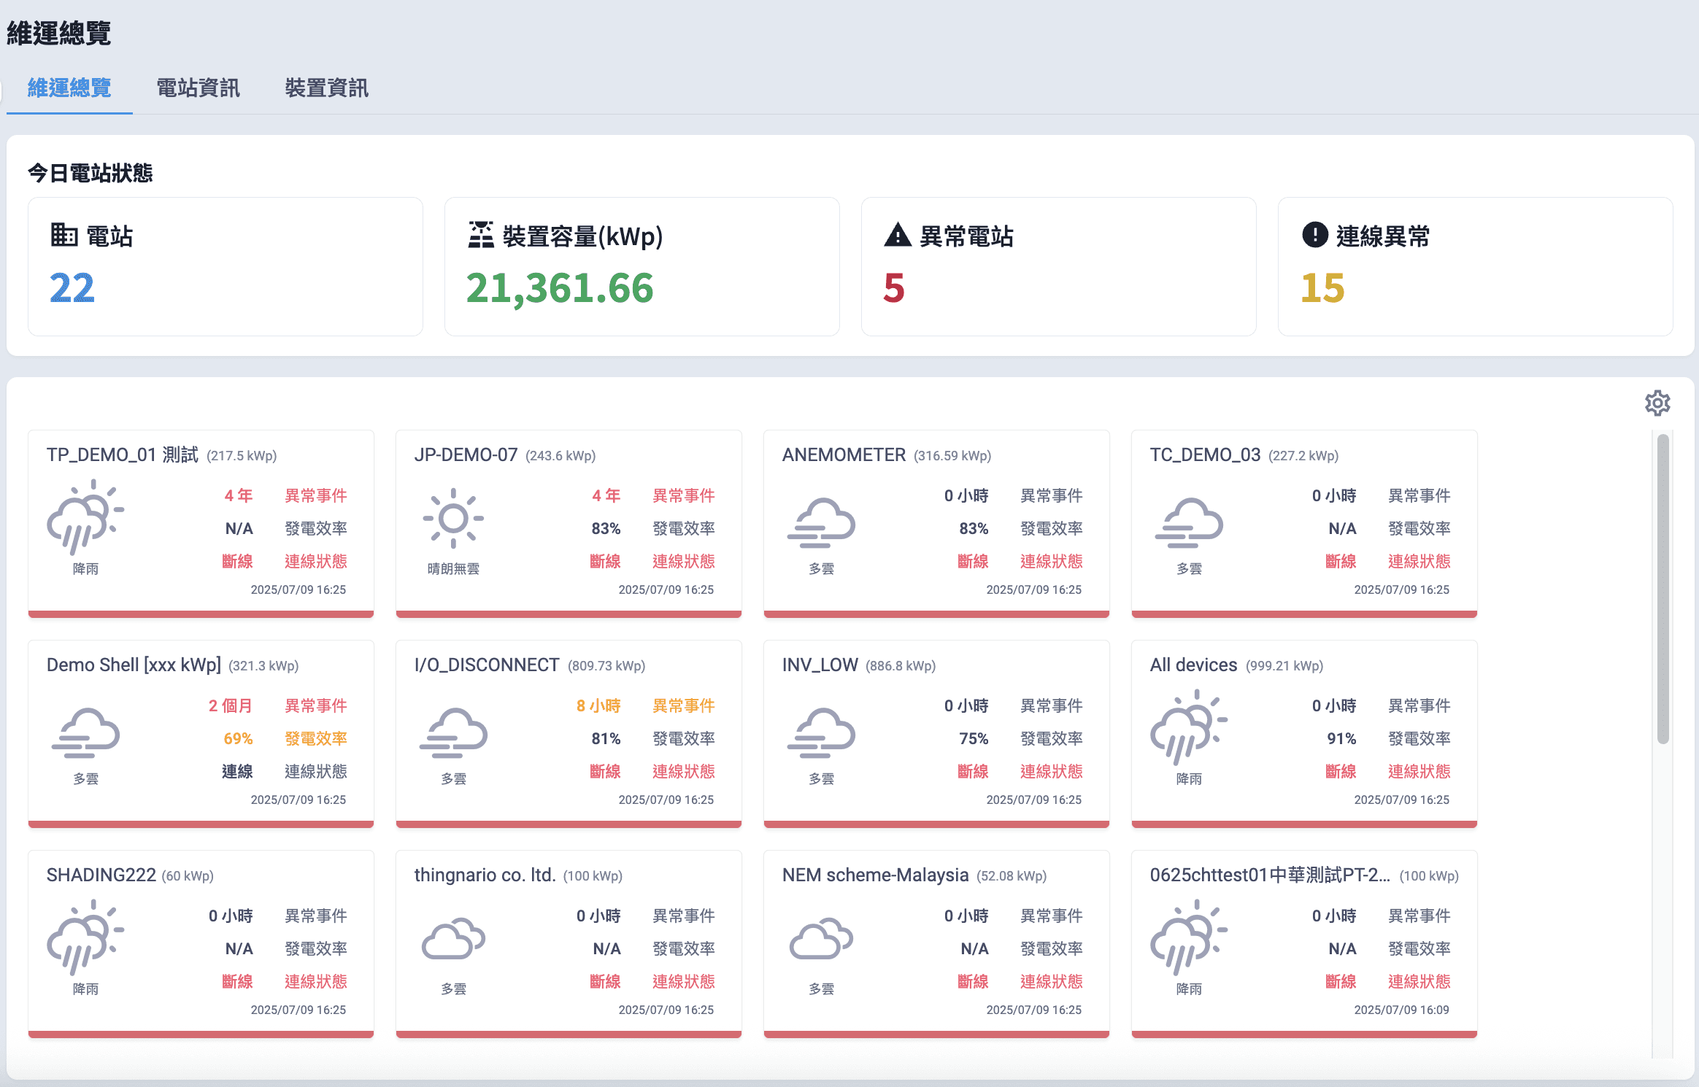1699x1087 pixels.
Task: Open the Demo Shell [xxx kWp] station title
Action: click(x=134, y=665)
